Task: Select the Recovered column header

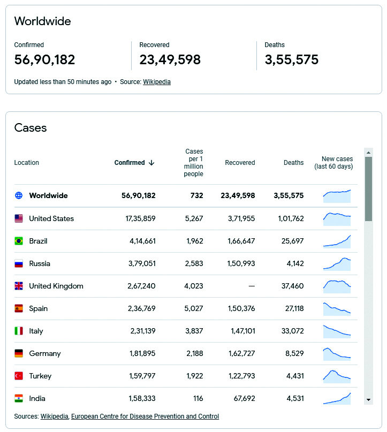Action: point(240,163)
